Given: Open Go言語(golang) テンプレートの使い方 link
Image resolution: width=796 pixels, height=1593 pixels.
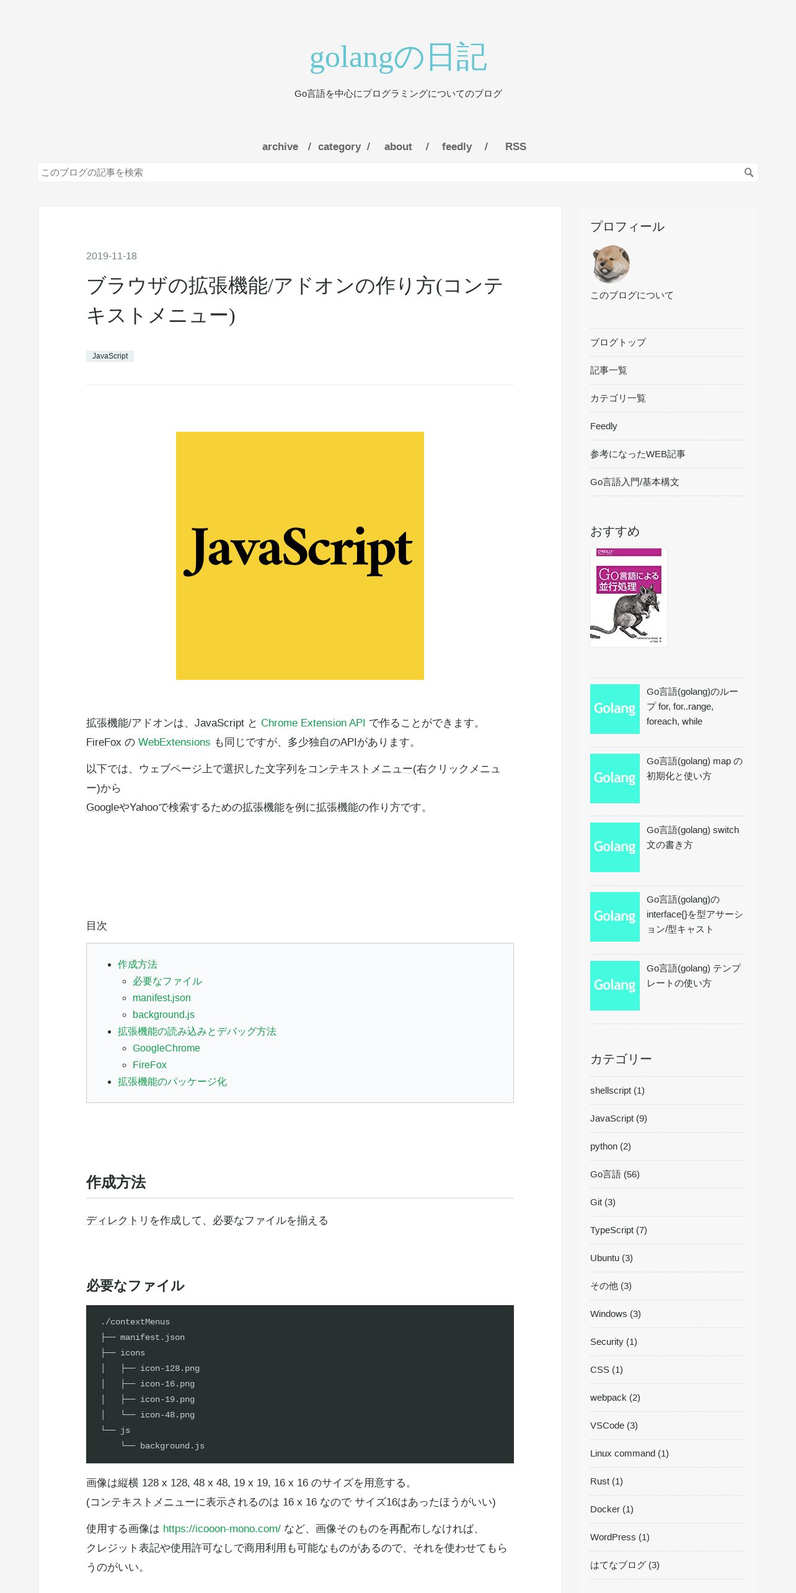Looking at the screenshot, I should (x=694, y=976).
